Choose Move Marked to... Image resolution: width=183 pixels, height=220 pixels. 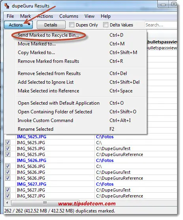click(x=75, y=44)
